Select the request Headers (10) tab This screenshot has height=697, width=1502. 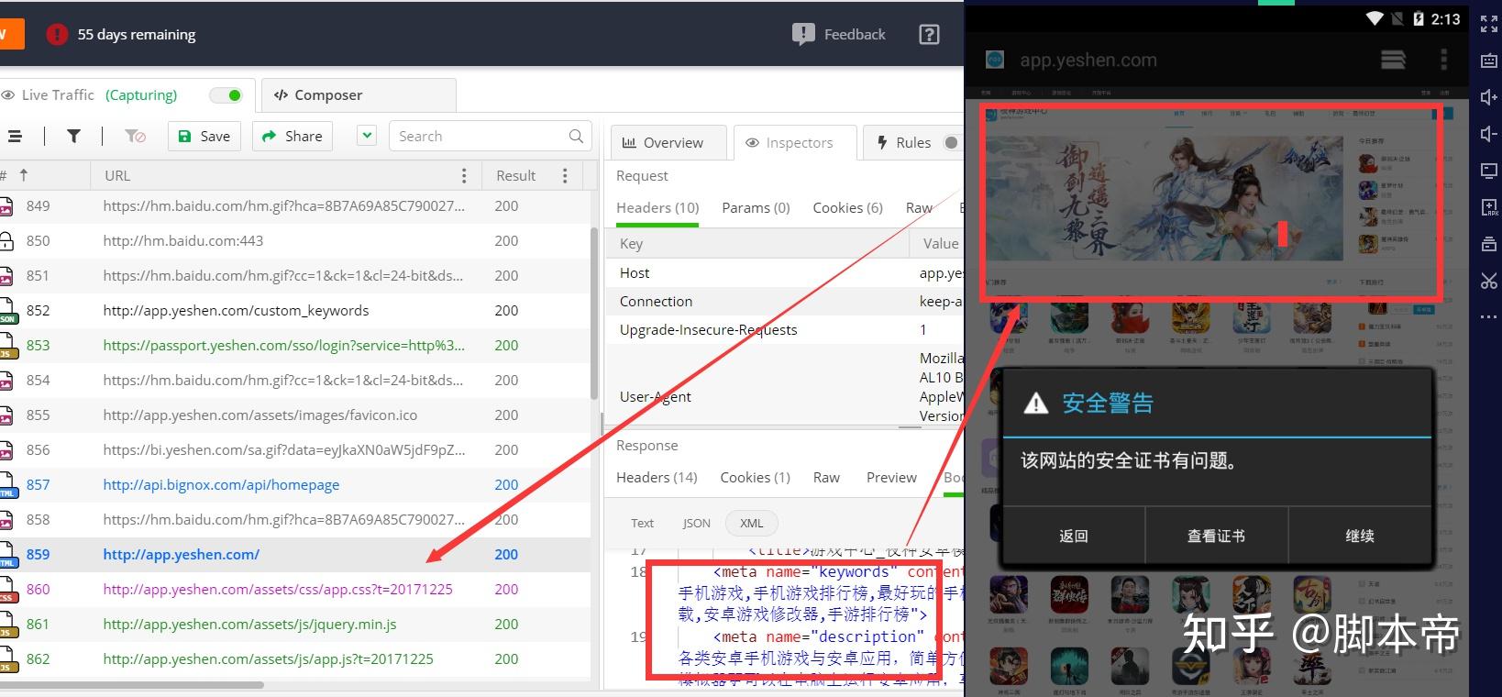pyautogui.click(x=657, y=208)
